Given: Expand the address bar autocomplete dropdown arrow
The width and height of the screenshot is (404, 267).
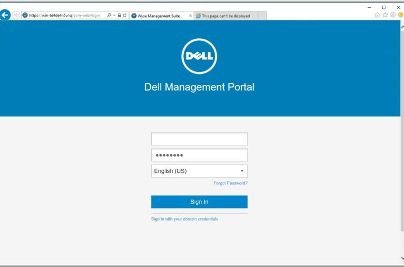Looking at the screenshot, I should click(x=114, y=16).
